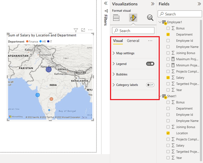Click the large HR bubble near the west coast
Image resolution: width=203 pixels, height=163 pixels.
click(38, 95)
